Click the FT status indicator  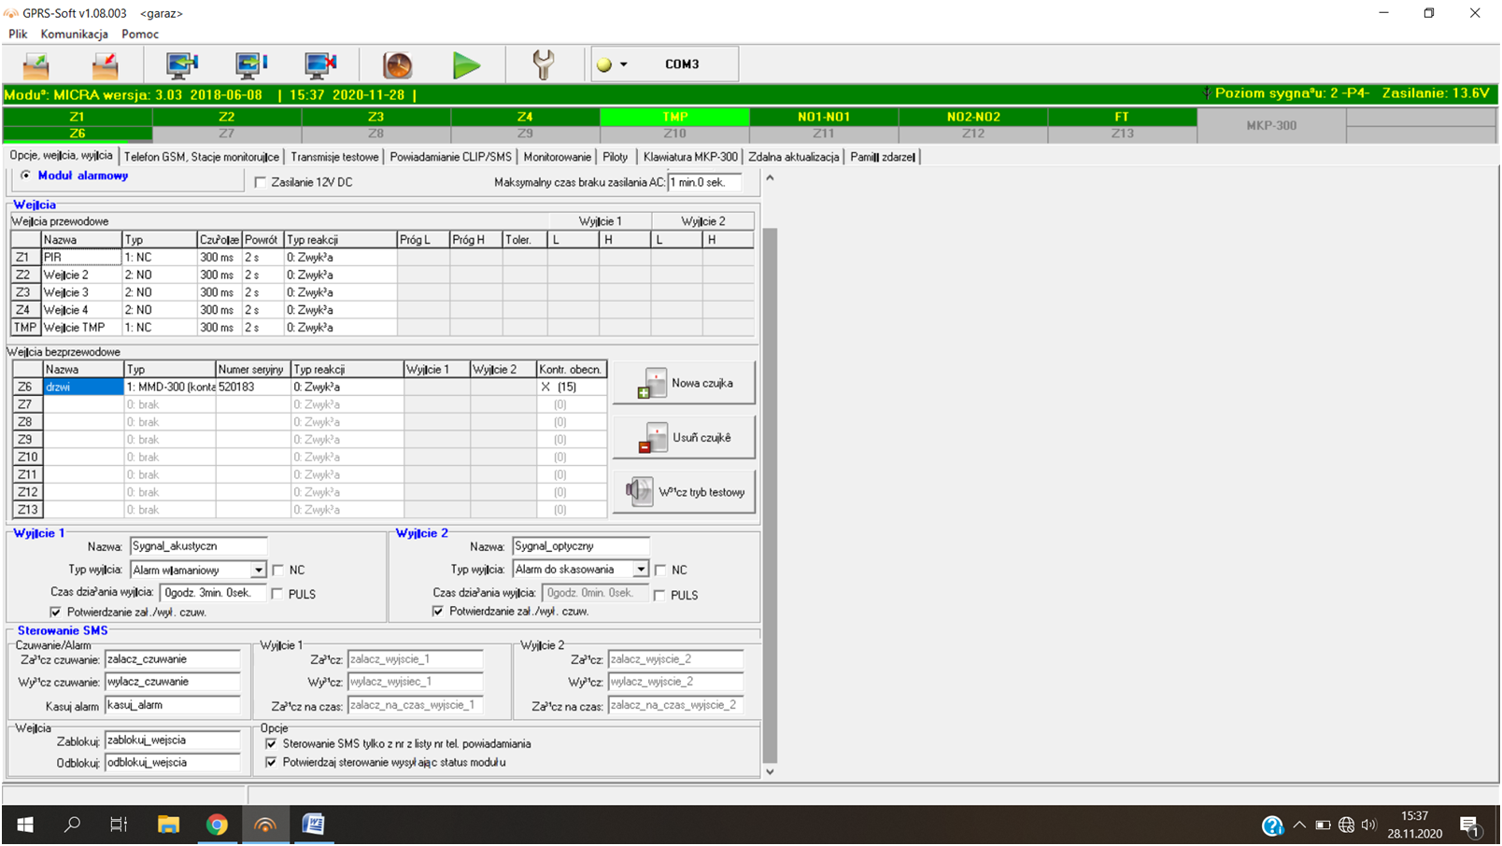tap(1122, 117)
